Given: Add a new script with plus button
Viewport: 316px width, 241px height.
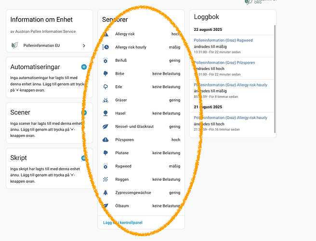Looking at the screenshot, I should [x=84, y=158].
